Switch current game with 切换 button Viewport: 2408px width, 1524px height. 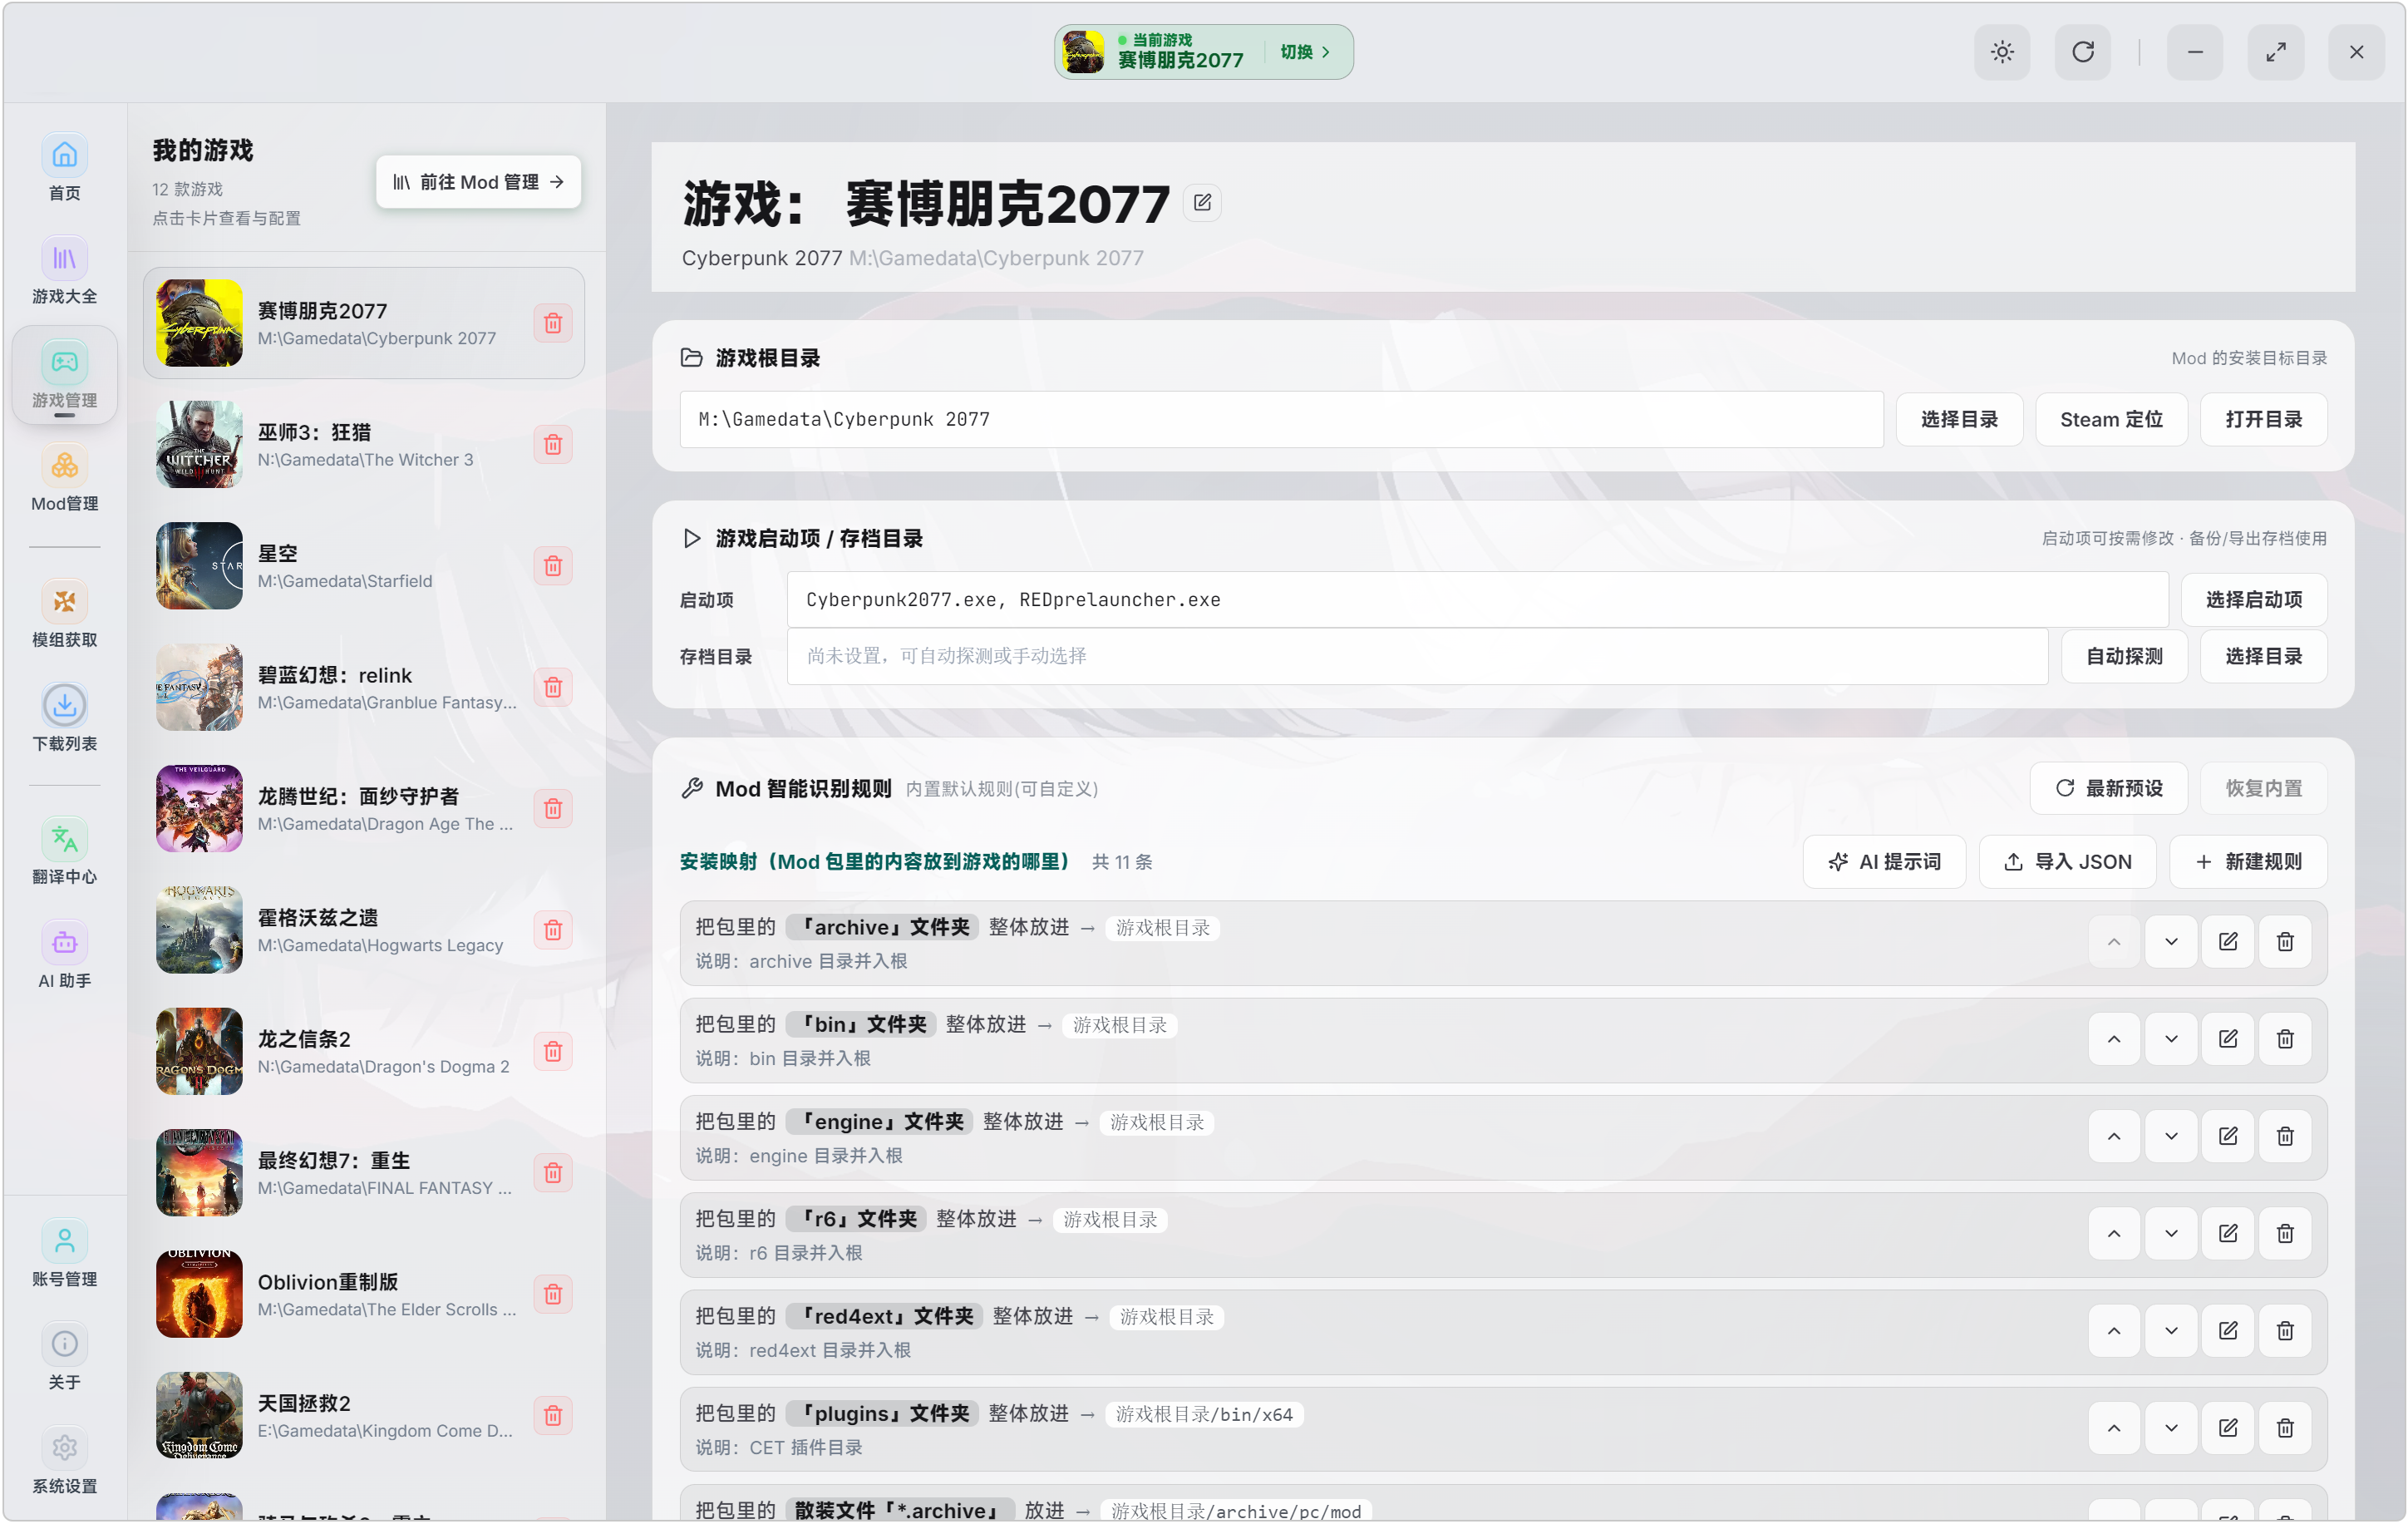click(x=1306, y=52)
